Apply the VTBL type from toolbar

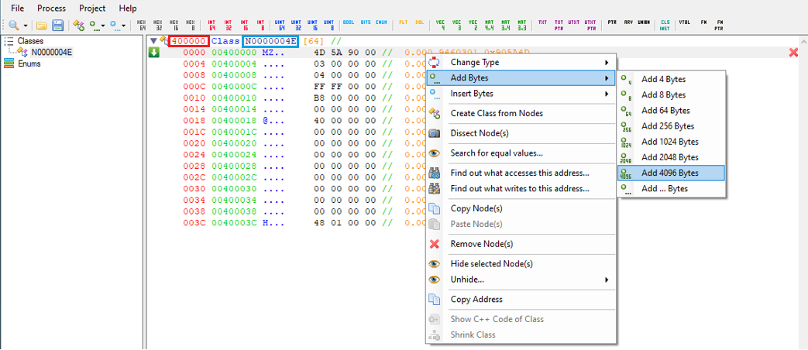point(684,25)
